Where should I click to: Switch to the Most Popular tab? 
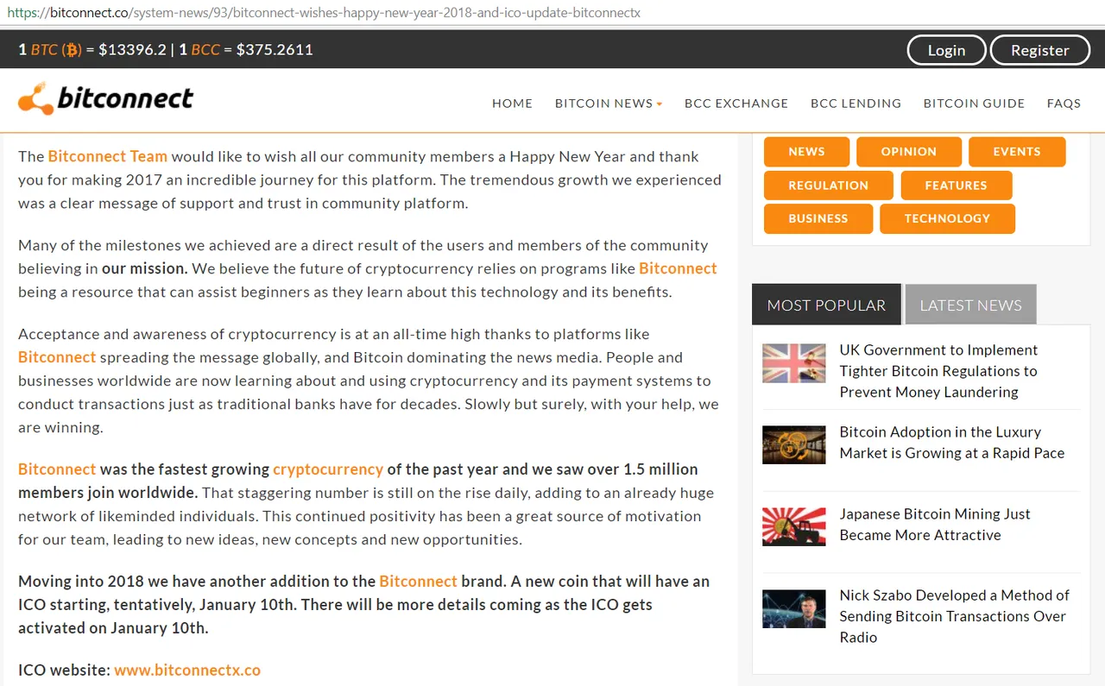click(x=826, y=305)
